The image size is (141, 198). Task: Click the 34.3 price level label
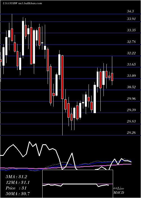point(130,11)
